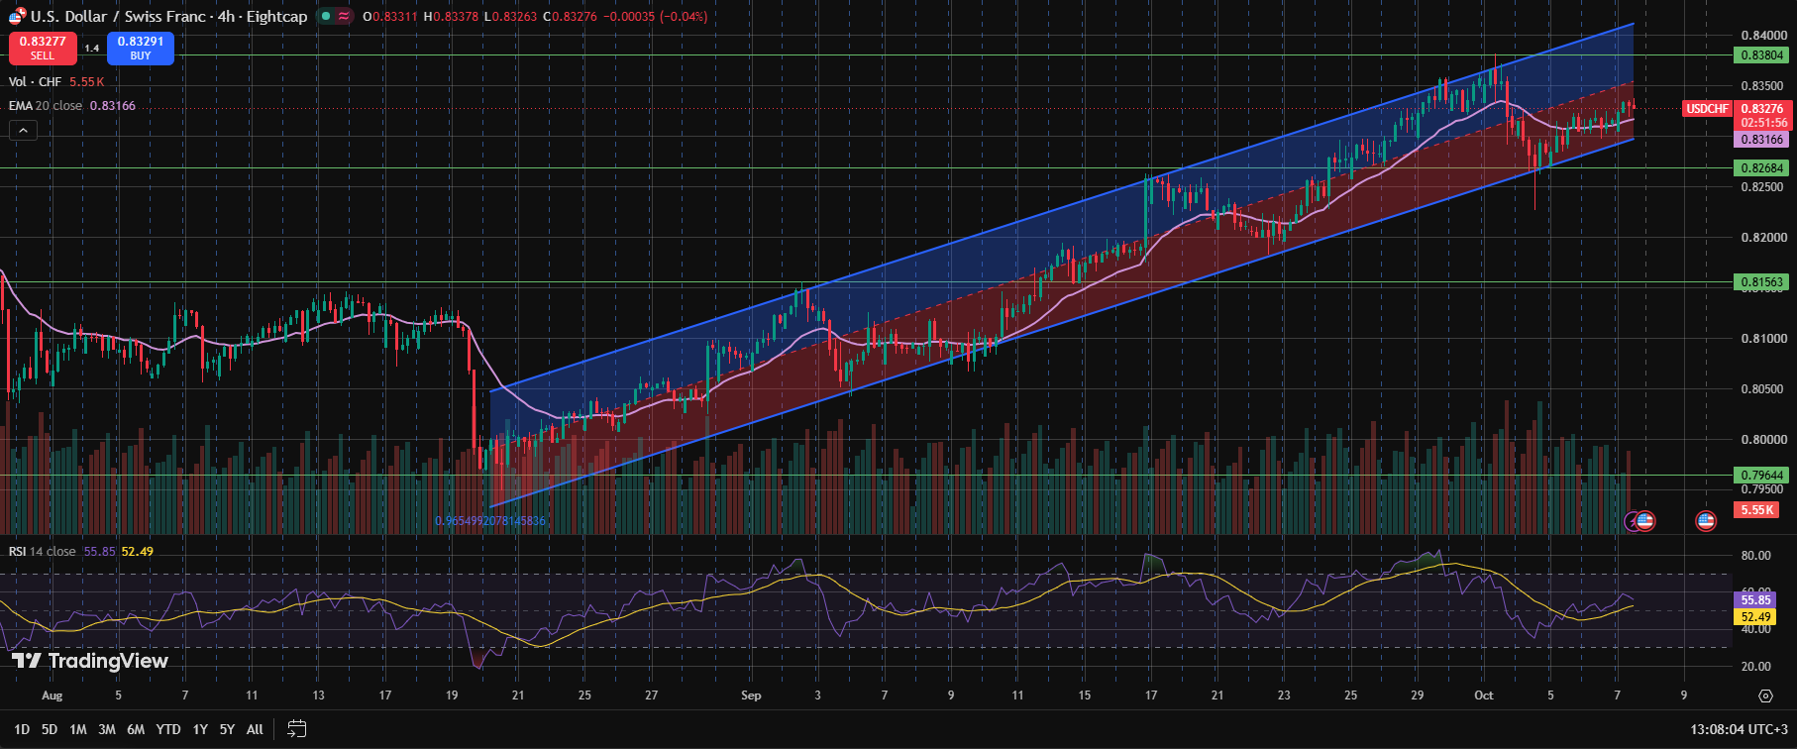Click the 0.81563 horizontal line price label
Viewport: 1797px width, 749px height.
(x=1762, y=282)
